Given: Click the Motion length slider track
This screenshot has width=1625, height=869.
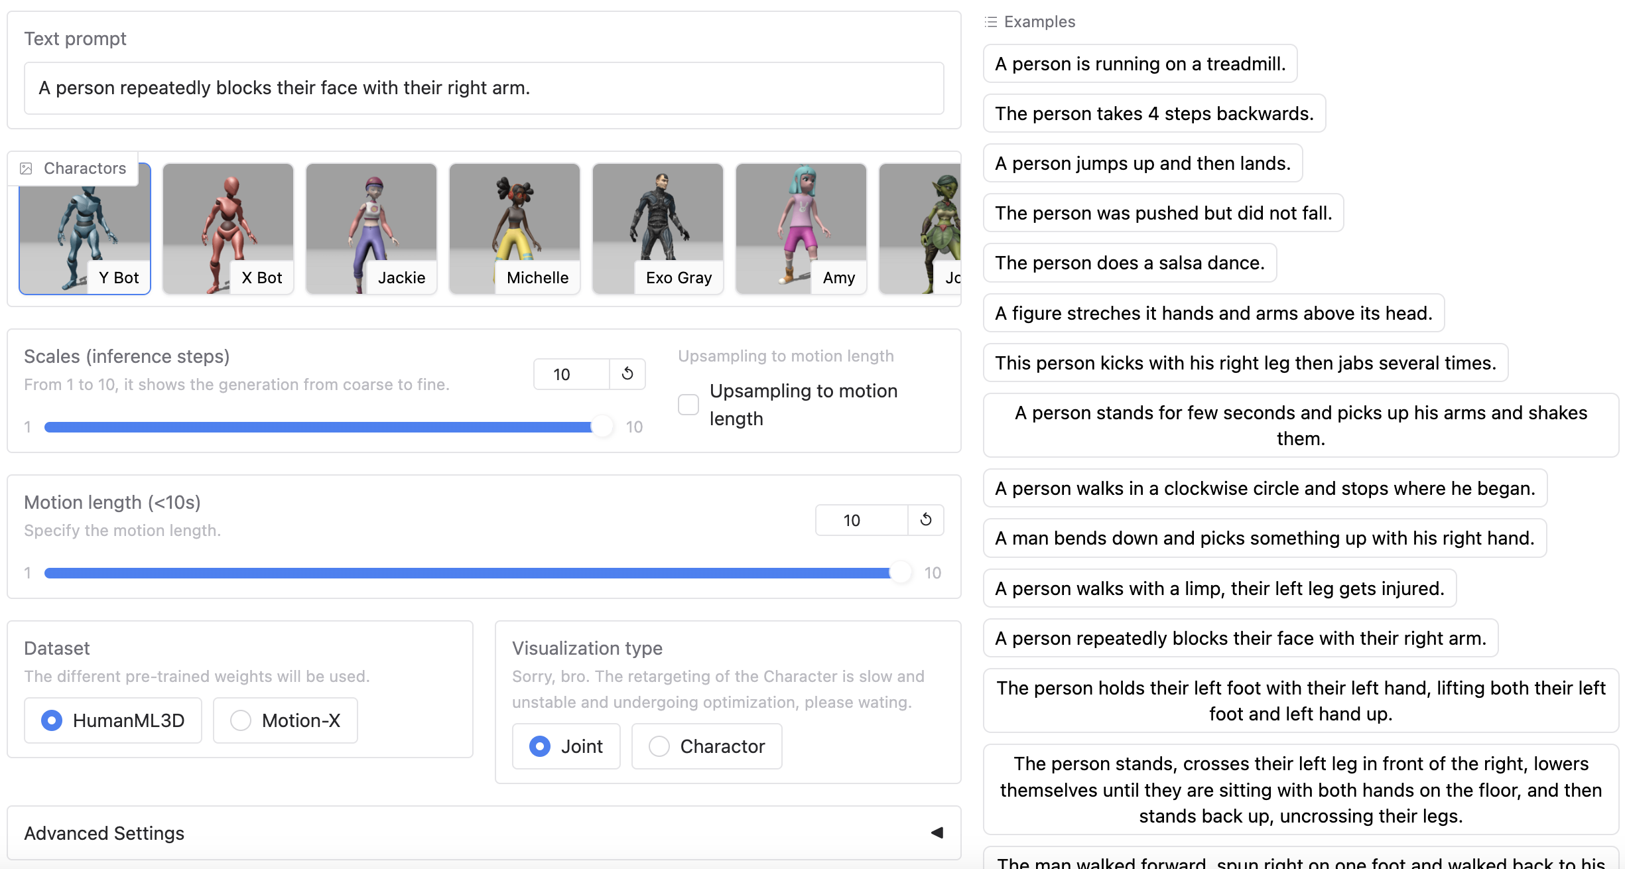Looking at the screenshot, I should point(464,573).
